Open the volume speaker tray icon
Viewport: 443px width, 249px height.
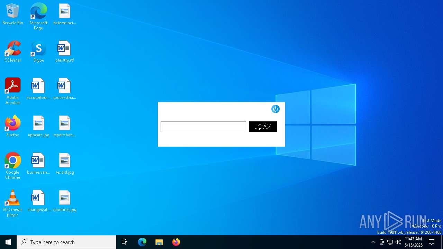(x=398, y=242)
